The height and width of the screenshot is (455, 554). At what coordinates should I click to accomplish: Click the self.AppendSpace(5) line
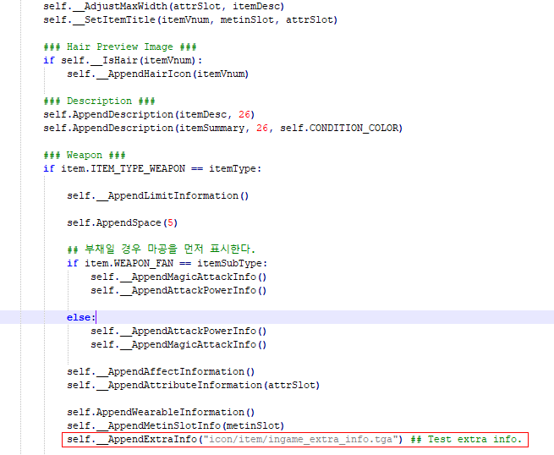pyautogui.click(x=123, y=223)
